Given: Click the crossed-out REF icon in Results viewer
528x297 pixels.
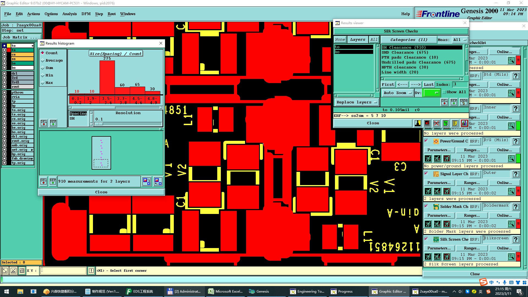Looking at the screenshot, I should coord(436,123).
